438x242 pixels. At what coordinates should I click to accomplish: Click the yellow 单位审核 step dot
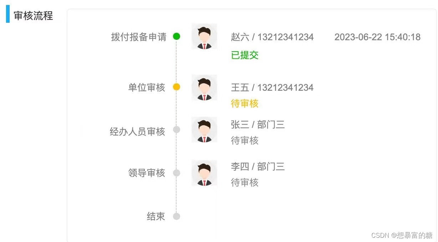[177, 87]
